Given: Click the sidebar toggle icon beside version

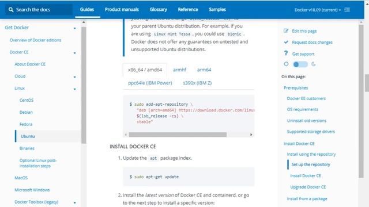Looking at the screenshot, I should (347, 10).
